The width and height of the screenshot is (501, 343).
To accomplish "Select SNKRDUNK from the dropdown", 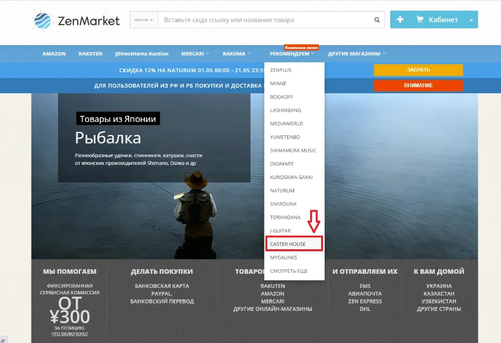I will coord(294,204).
